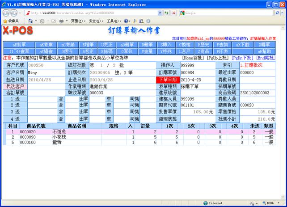The height and width of the screenshot is (207, 287).
Task: Open the 頁面(P) dropdown menu
Action: click(78, 21)
